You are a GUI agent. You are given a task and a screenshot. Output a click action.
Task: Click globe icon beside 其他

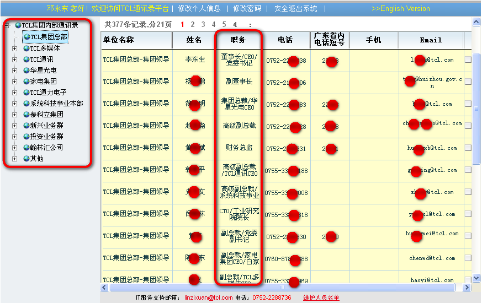pyautogui.click(x=27, y=159)
